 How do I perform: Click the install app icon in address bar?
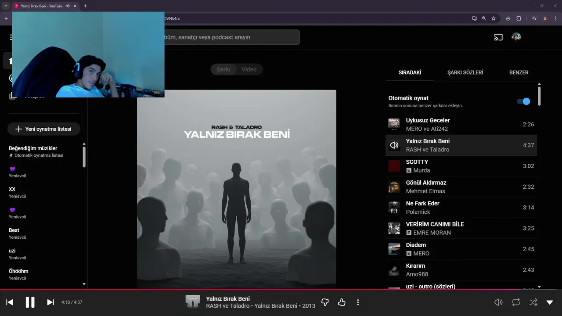[475, 18]
